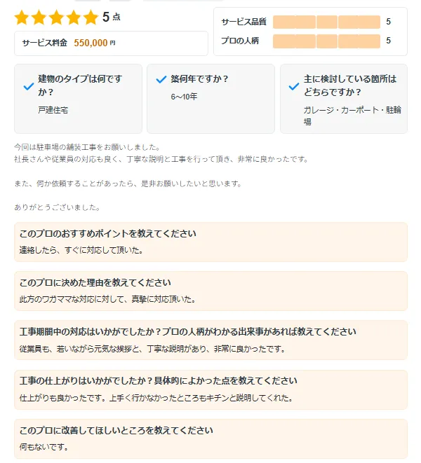Click the プロの人柄 rating bar
The height and width of the screenshot is (463, 421).
pyautogui.click(x=326, y=41)
